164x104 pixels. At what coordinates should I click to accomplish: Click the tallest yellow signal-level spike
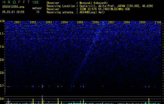click(42, 100)
